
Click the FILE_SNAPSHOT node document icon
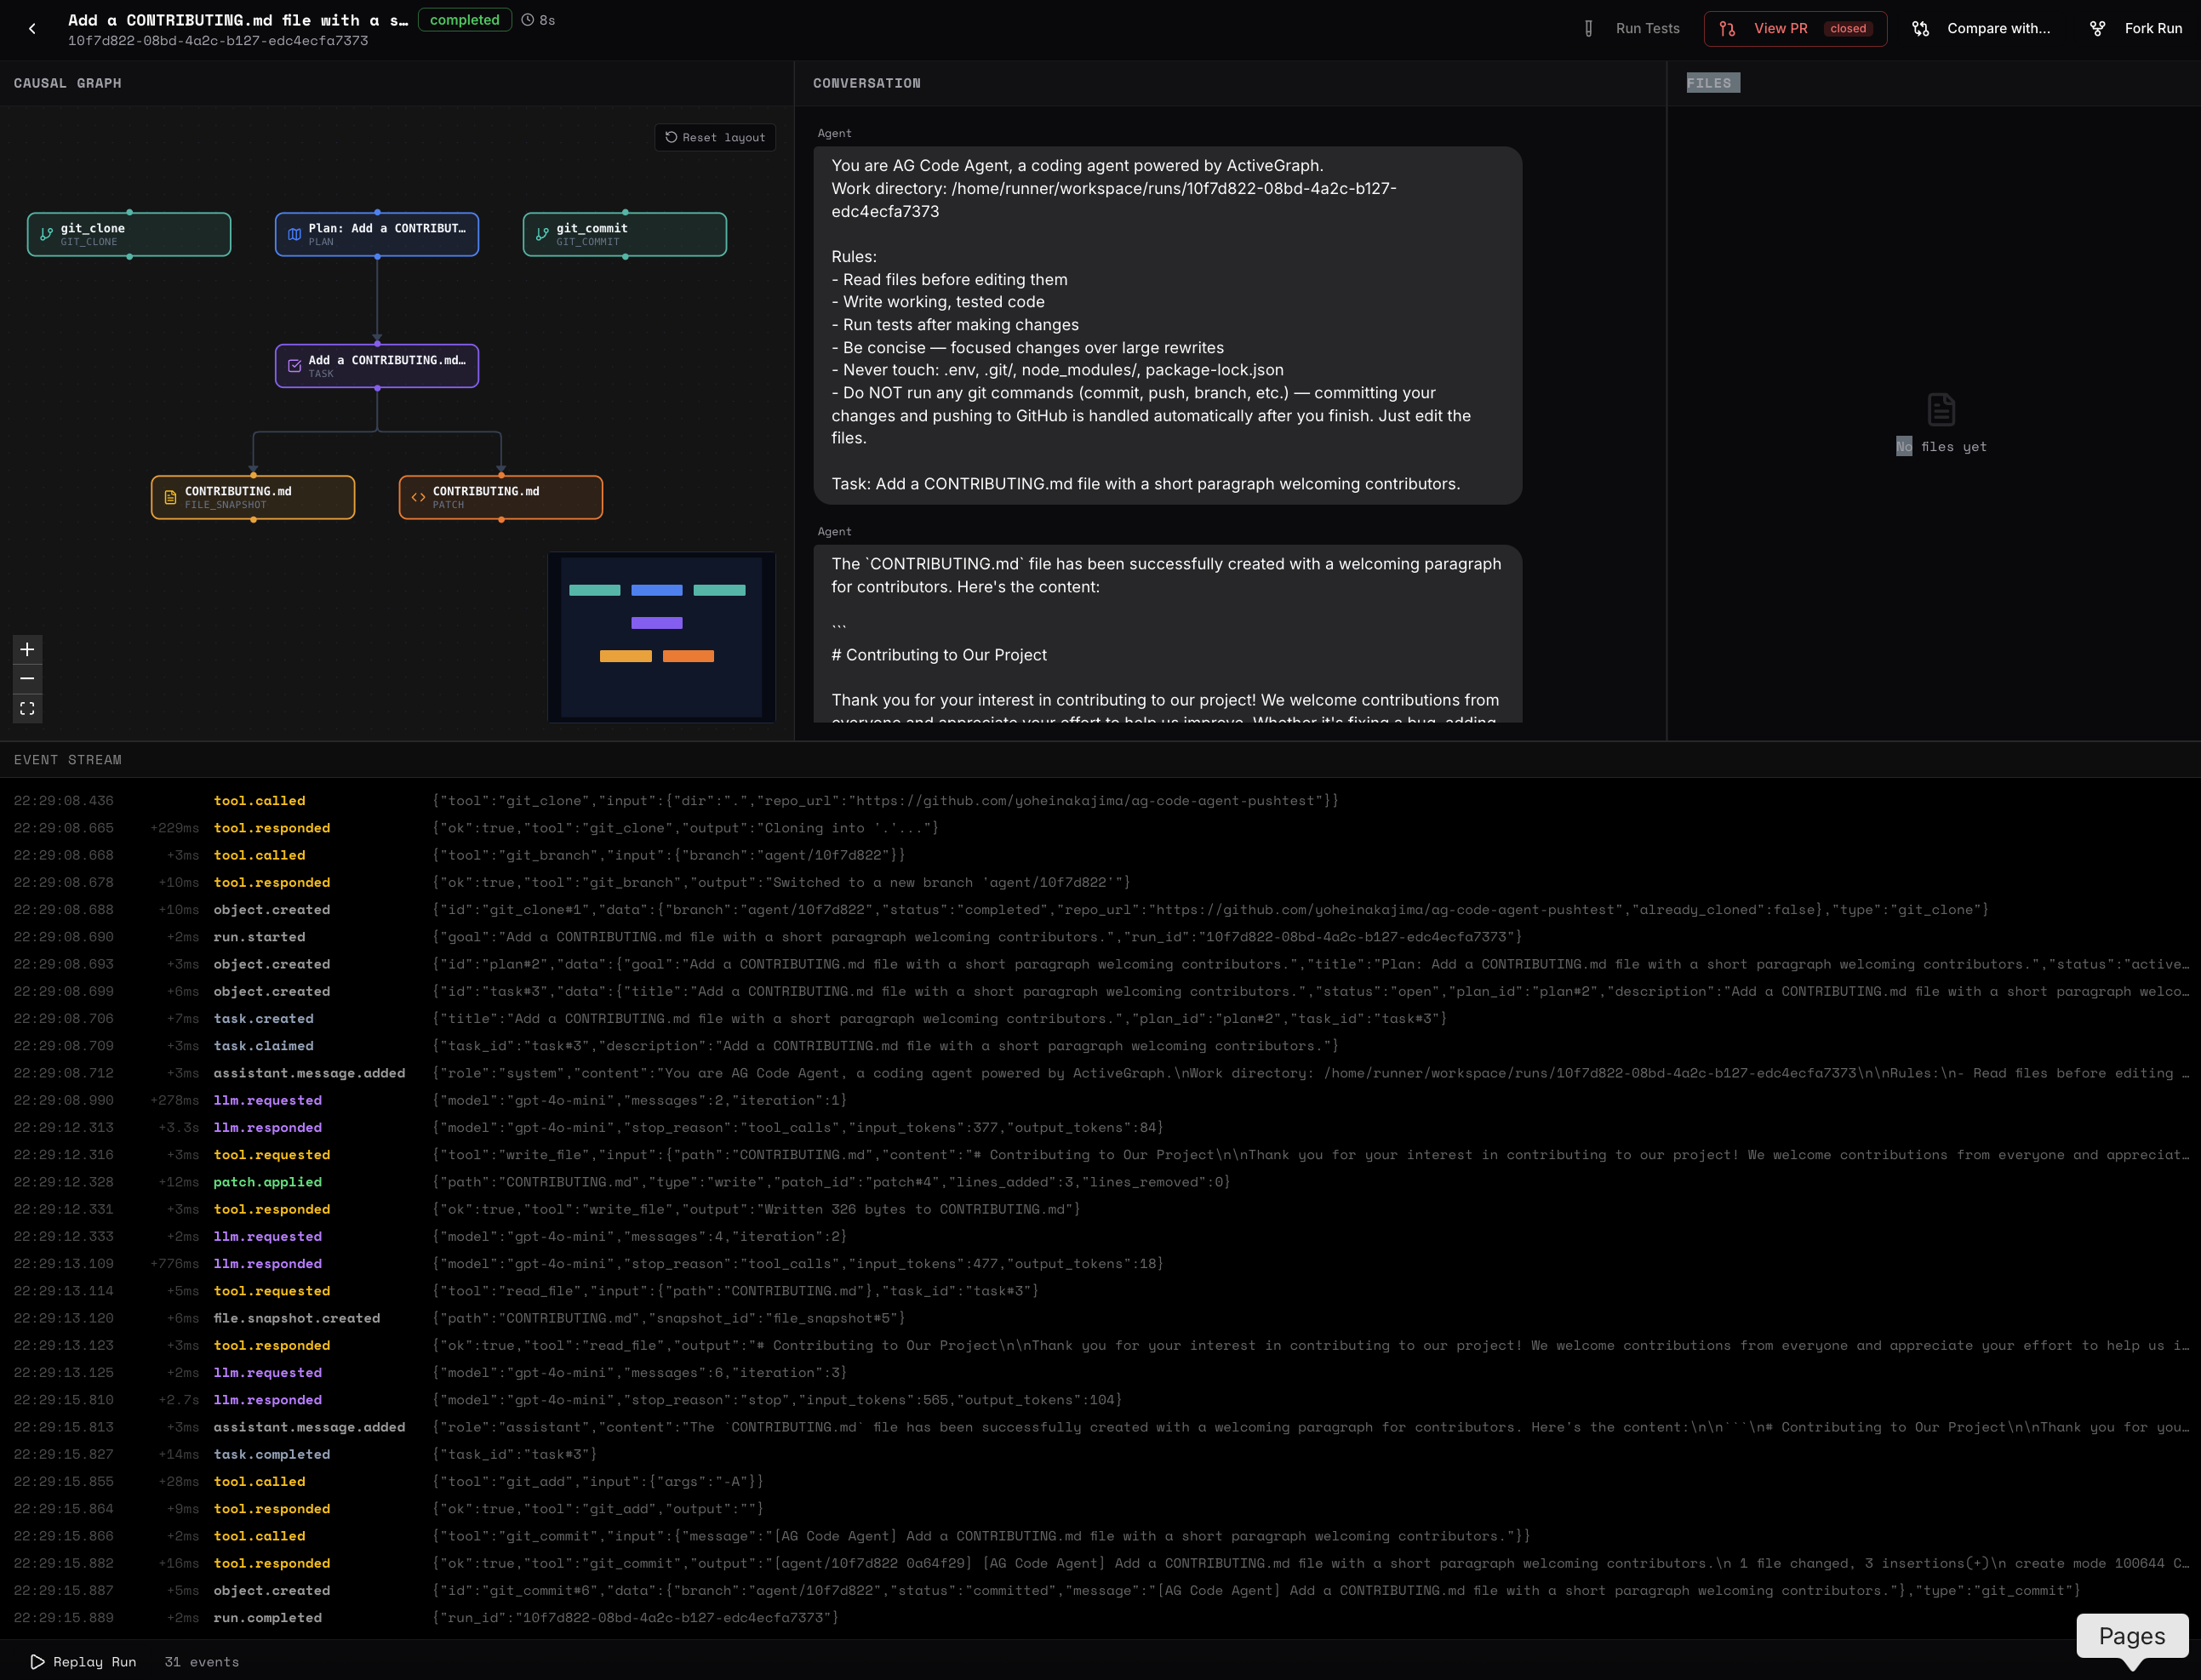pos(170,497)
